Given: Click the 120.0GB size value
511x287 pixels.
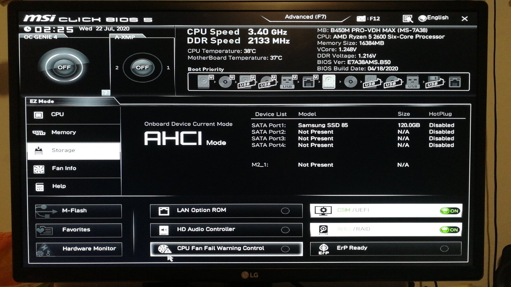Looking at the screenshot, I should click(409, 125).
